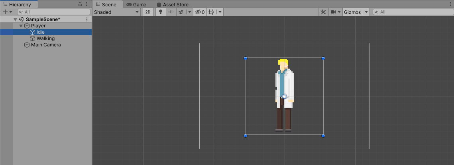The width and height of the screenshot is (454, 165).
Task: Collapse the Player object arrow
Action: tap(21, 26)
